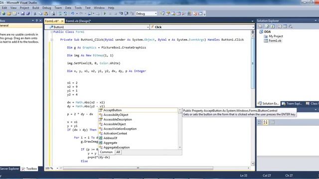Screen dimensions: 319x179
Task: Click the Cut toolbar icon
Action: pyautogui.click(x=35, y=13)
